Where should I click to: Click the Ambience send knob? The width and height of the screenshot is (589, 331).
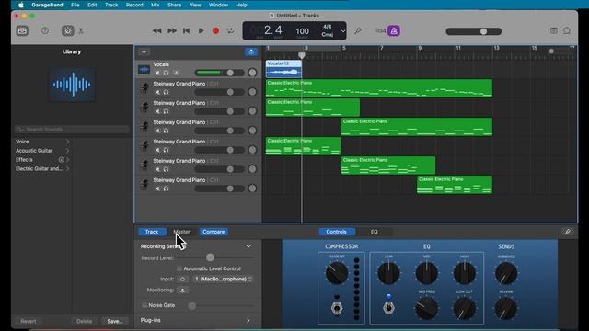point(506,273)
